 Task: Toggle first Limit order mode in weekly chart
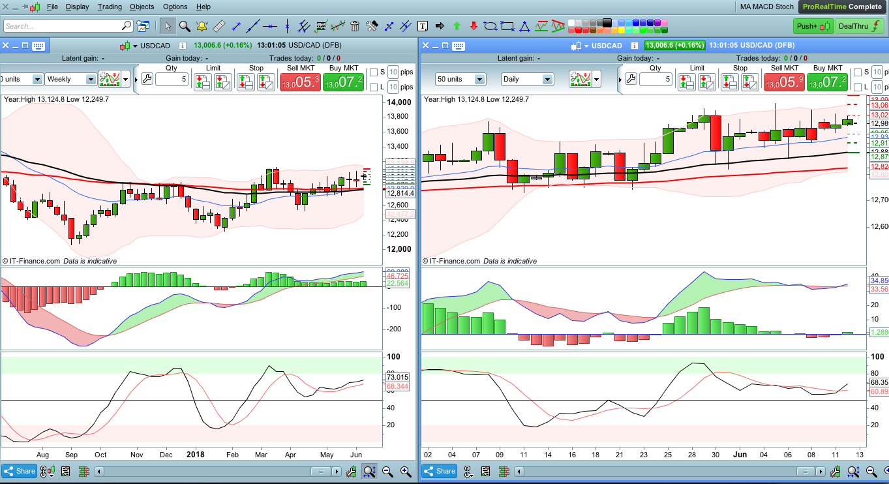click(203, 82)
